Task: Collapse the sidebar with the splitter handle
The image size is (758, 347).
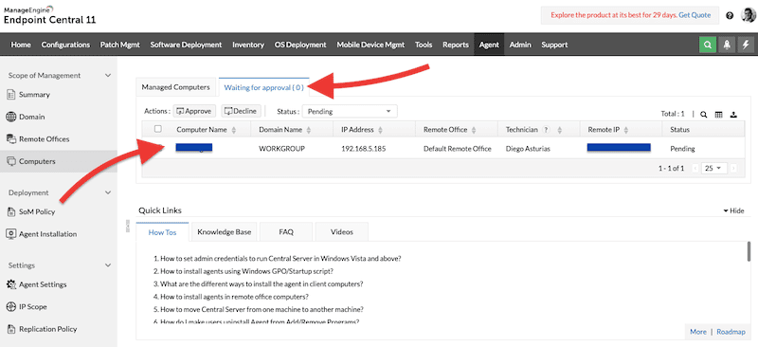Action: coord(128,226)
